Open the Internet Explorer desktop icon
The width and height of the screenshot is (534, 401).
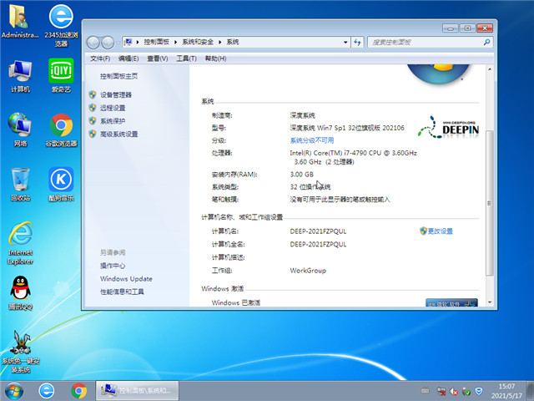pyautogui.click(x=20, y=243)
